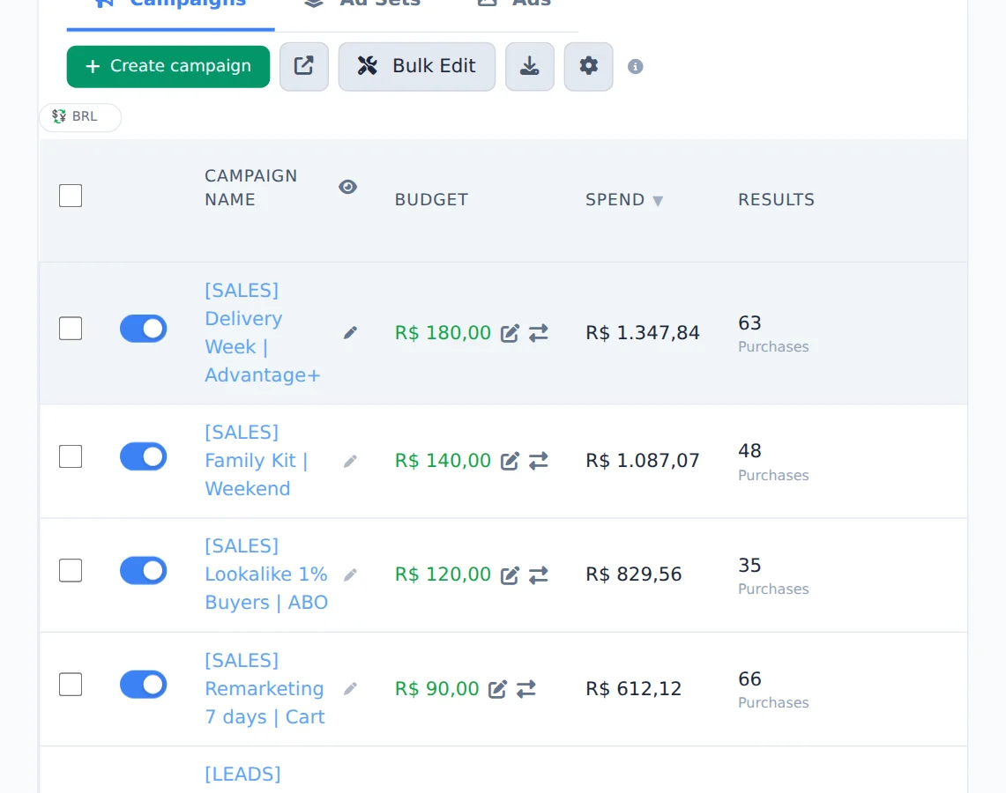
Task: Click swap arrows next to R$ 140,00 budget
Action: (x=539, y=461)
